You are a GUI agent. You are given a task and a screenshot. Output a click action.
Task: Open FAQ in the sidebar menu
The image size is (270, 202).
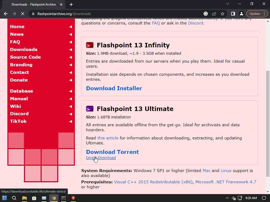coord(15,42)
